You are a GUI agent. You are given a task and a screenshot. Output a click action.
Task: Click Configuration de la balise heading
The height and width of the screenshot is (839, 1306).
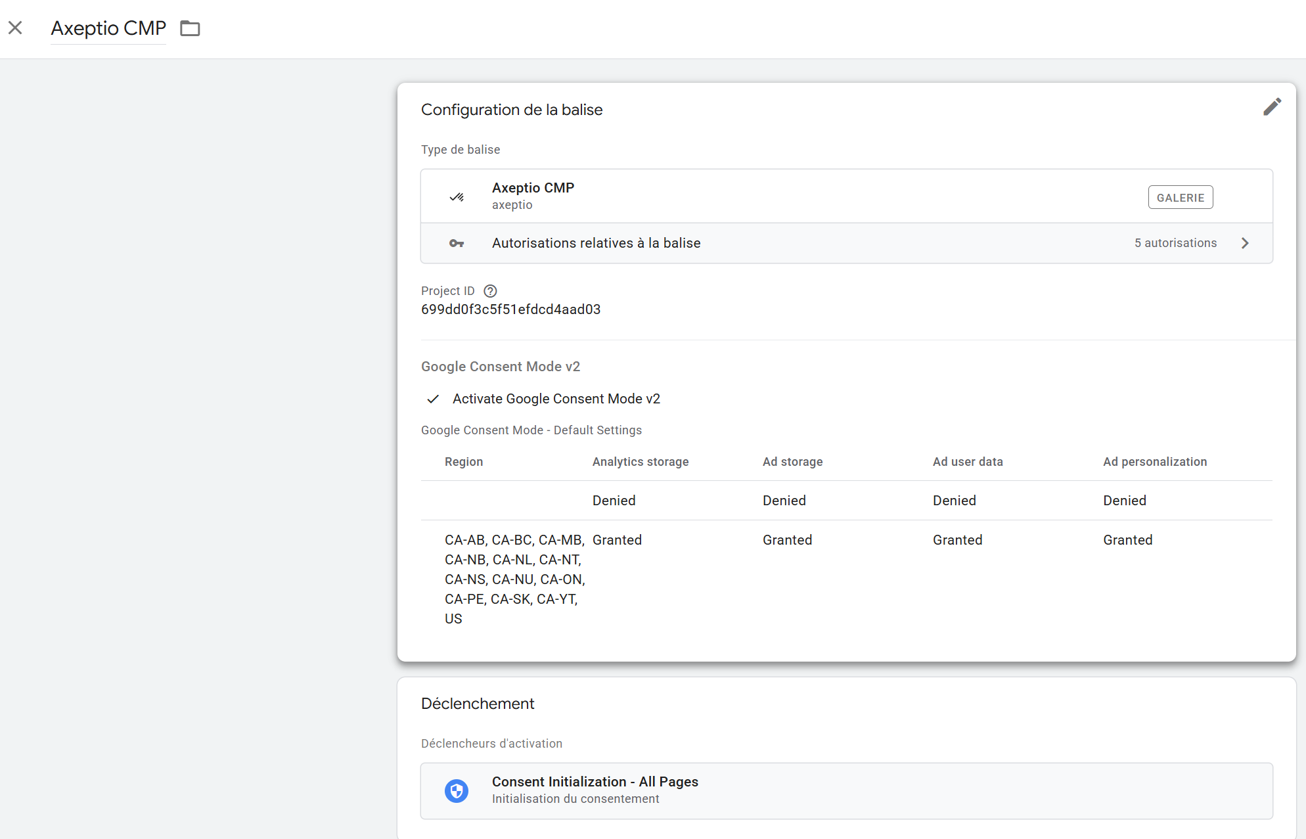pyautogui.click(x=512, y=110)
